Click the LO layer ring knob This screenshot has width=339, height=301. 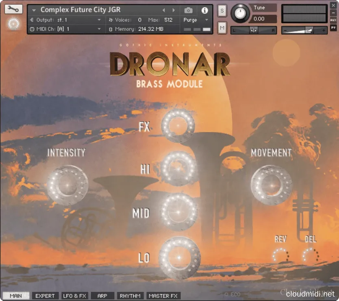pyautogui.click(x=179, y=257)
